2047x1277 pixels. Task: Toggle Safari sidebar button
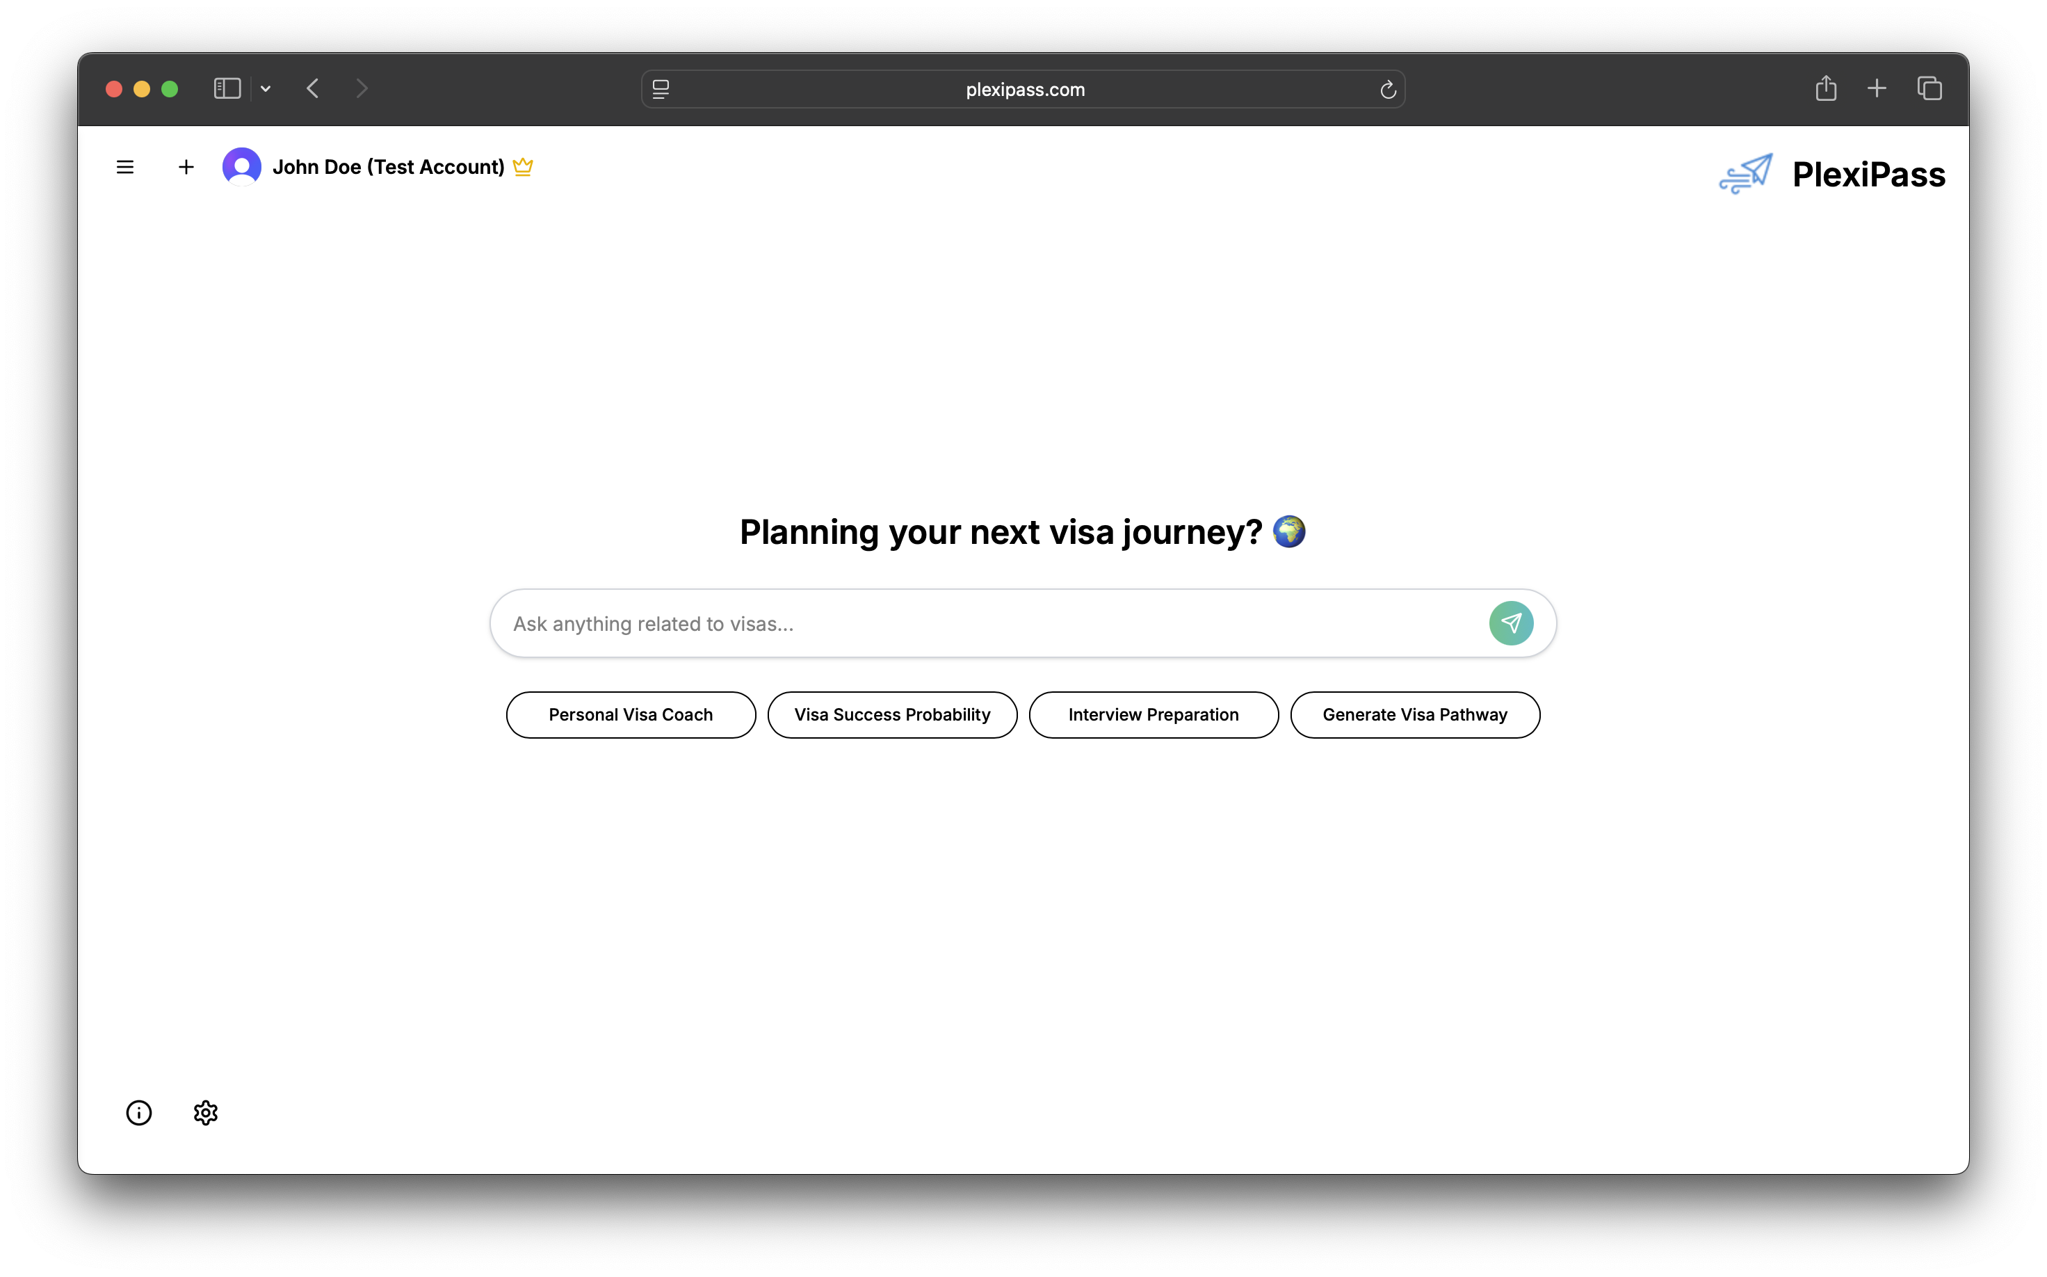tap(227, 89)
